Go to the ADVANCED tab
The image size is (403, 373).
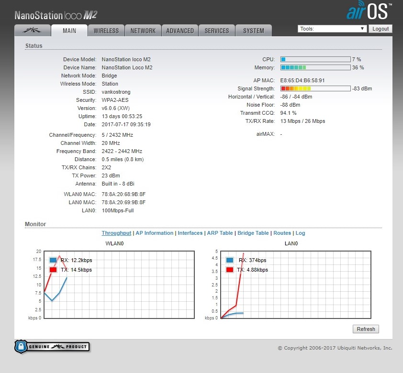coord(180,31)
